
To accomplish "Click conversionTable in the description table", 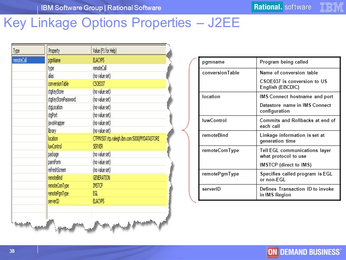I will click(x=221, y=73).
